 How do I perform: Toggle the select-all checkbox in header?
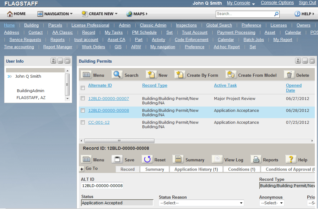[x=83, y=88]
